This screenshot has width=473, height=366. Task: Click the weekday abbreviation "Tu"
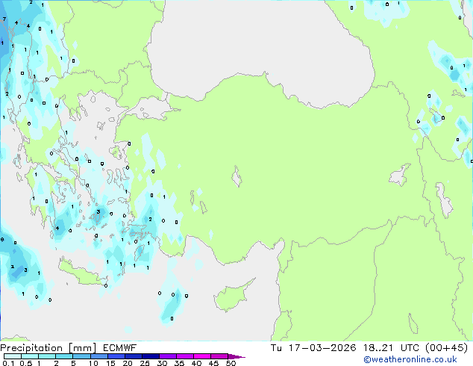point(276,348)
